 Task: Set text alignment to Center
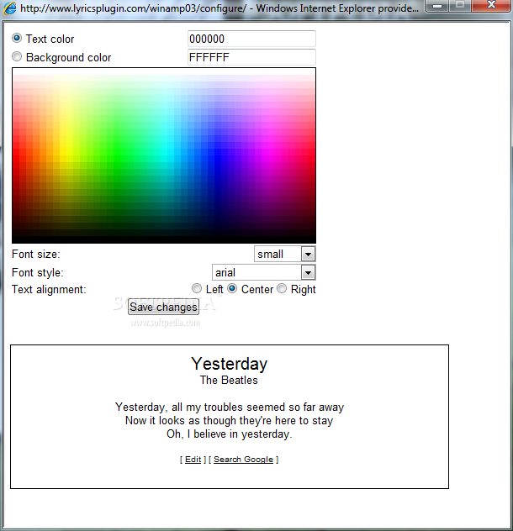232,288
